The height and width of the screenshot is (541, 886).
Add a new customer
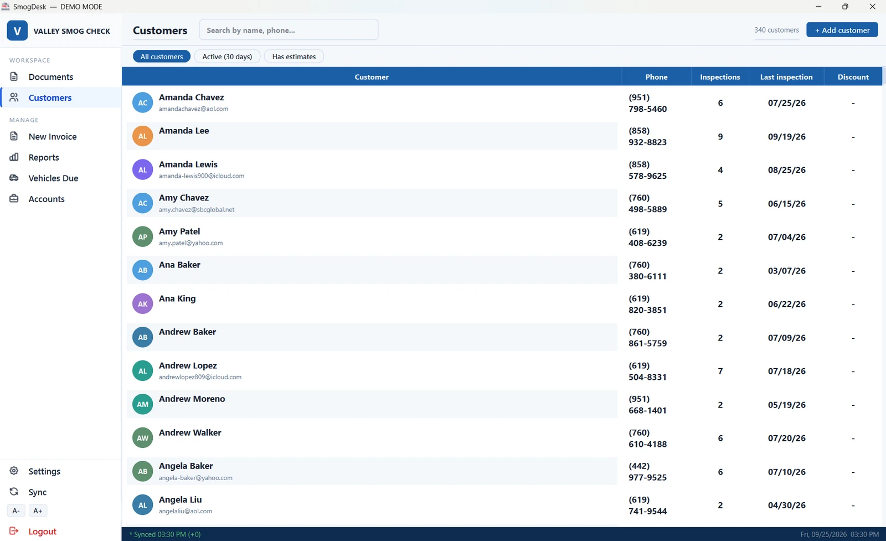coord(842,30)
